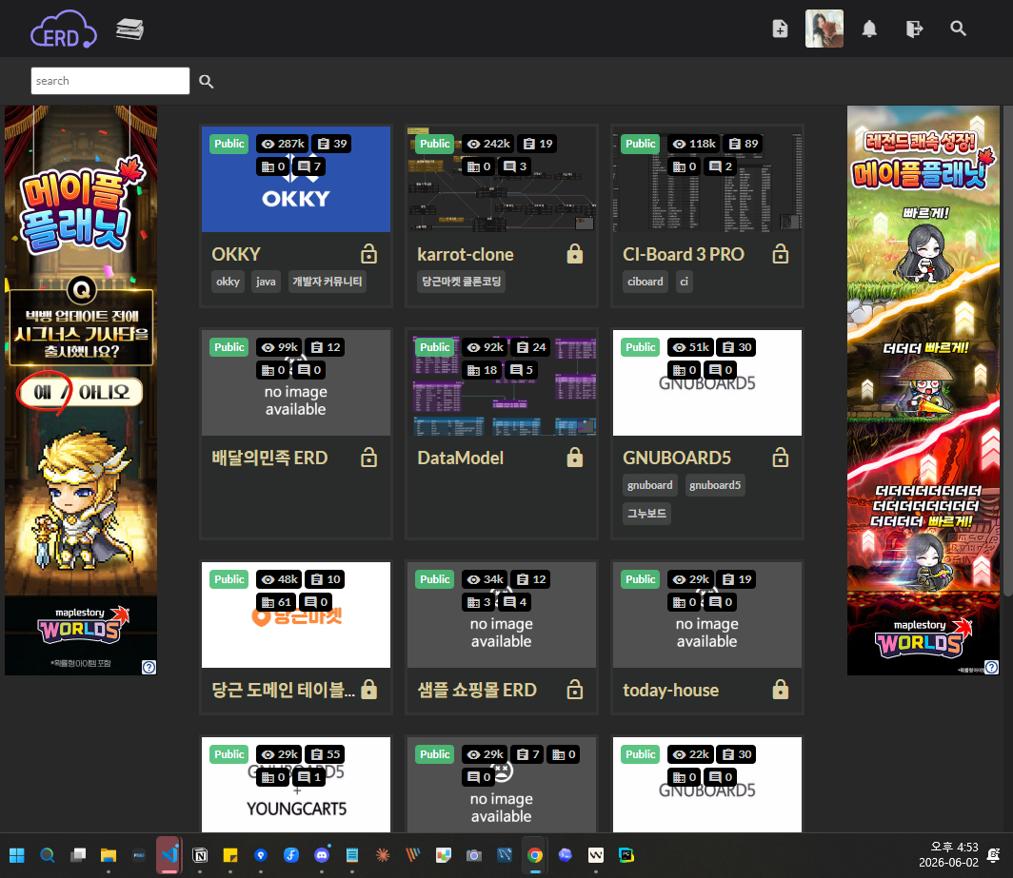Click the page vertical scrollbar
Image resolution: width=1013 pixels, height=878 pixels.
pos(1006,351)
